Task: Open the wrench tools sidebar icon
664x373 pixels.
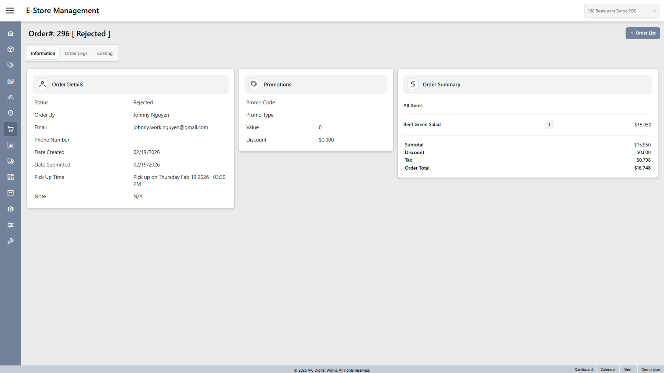Action: 11,241
